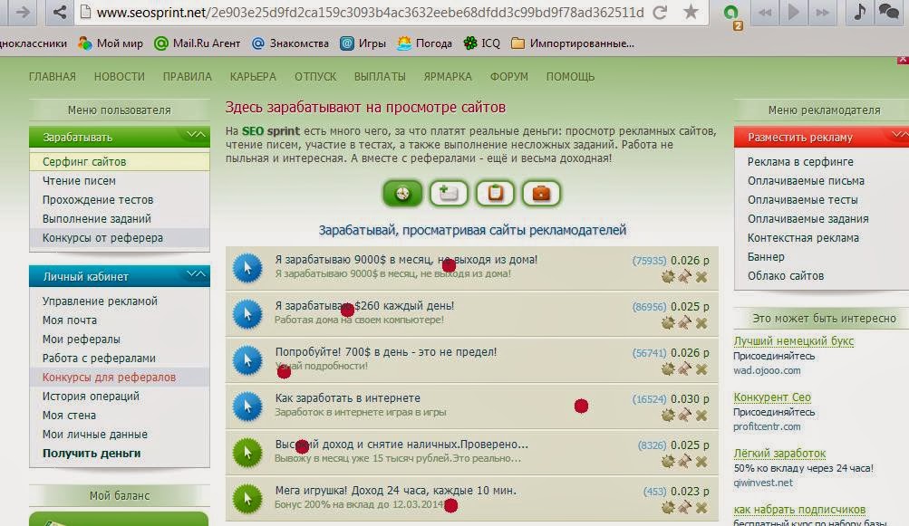Open the chat bubbles toolbar icon

click(889, 12)
